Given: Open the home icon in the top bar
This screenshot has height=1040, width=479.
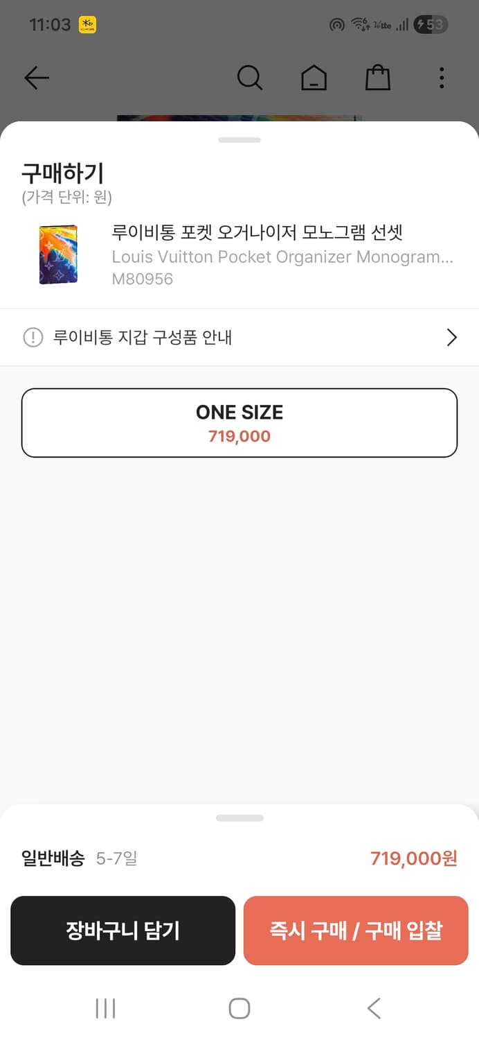Looking at the screenshot, I should click(x=314, y=78).
